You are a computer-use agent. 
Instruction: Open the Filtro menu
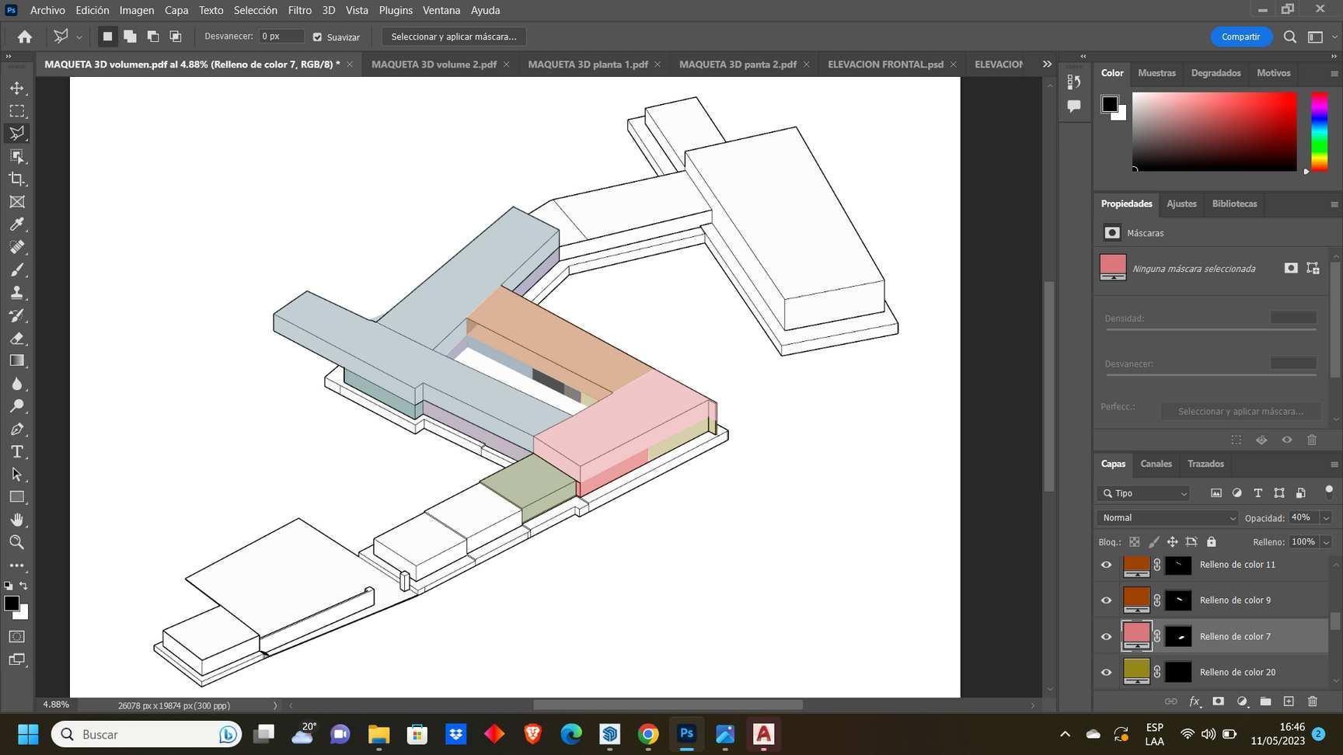pos(299,10)
